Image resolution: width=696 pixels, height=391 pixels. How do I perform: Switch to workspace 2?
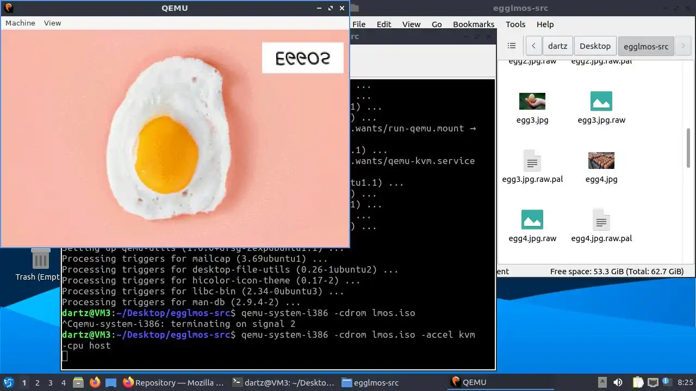tap(37, 383)
